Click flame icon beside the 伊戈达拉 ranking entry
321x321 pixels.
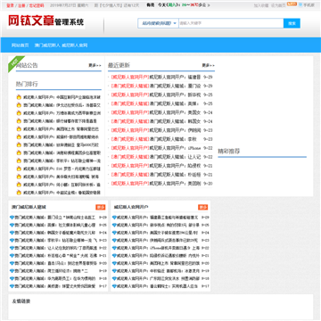point(19,105)
